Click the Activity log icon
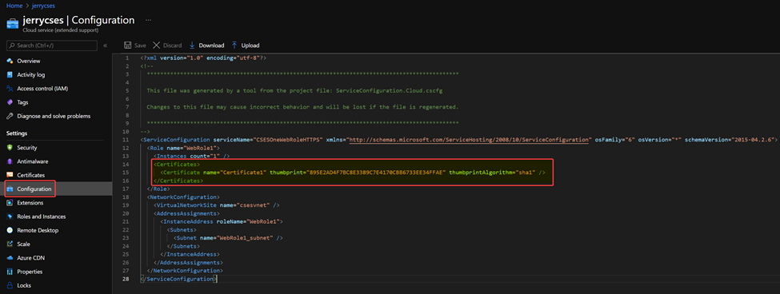Image resolution: width=780 pixels, height=294 pixels. click(x=10, y=75)
